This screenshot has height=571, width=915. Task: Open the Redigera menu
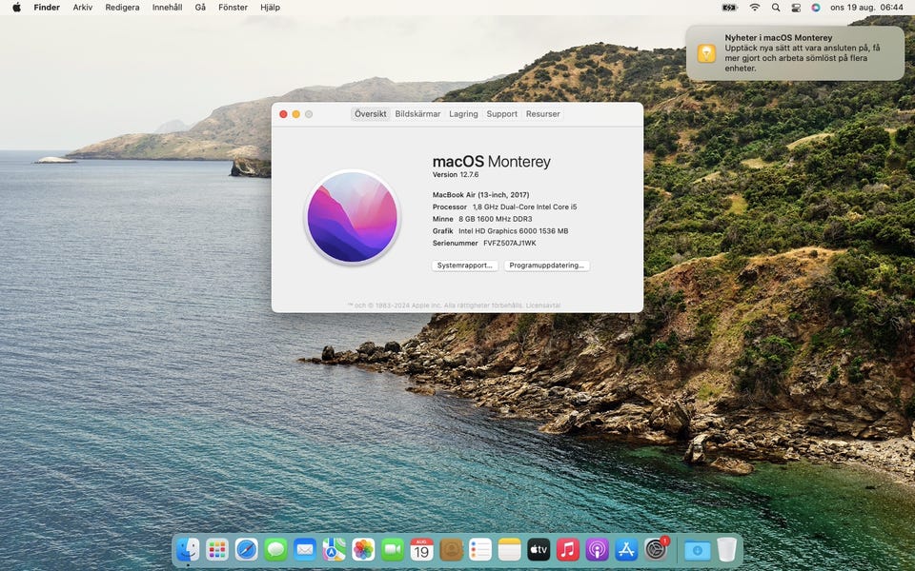pyautogui.click(x=122, y=8)
